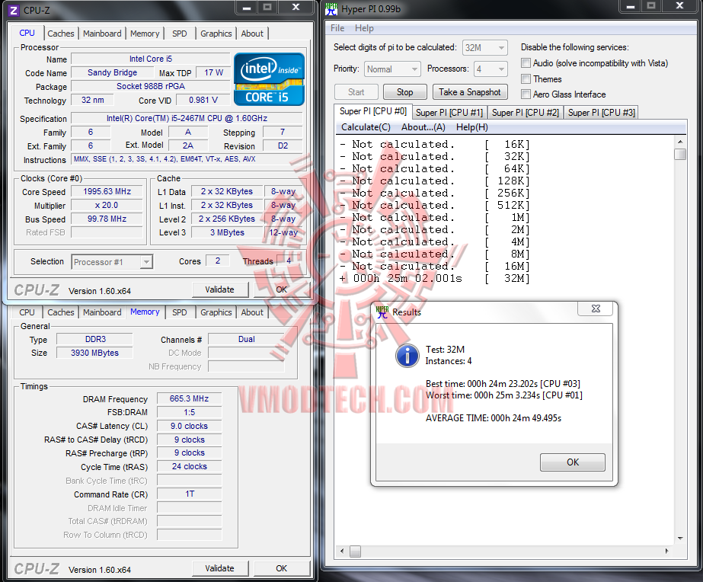Screen dimensions: 703x582
Task: Select the CPU tab in bottom CPU-Z
Action: [27, 312]
